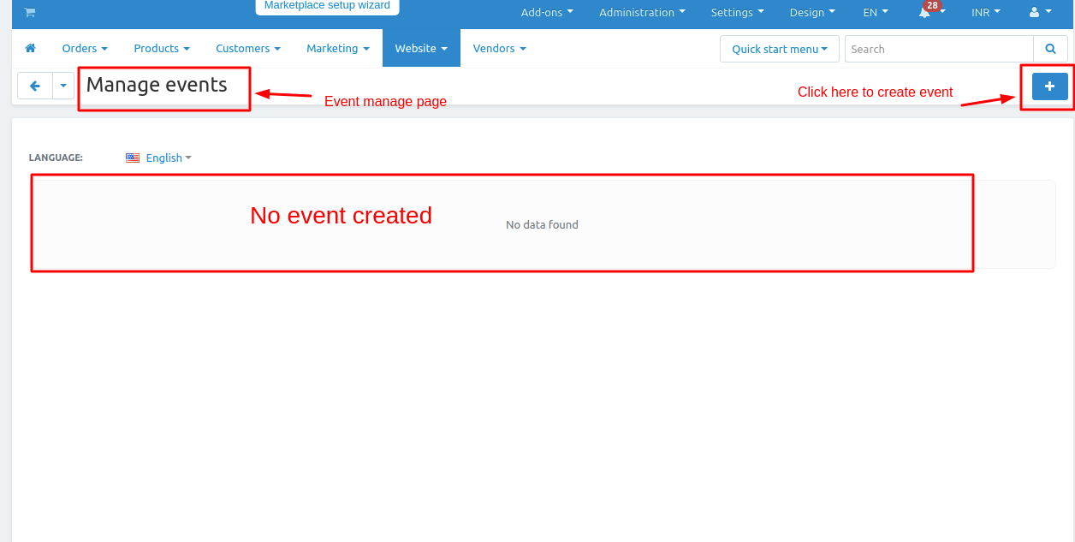Viewport: 1075px width, 542px height.
Task: Click the back arrow button
Action: click(35, 86)
